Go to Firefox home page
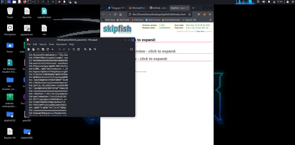Image resolution: width=295 pixels, height=145 pixels. coord(121,14)
